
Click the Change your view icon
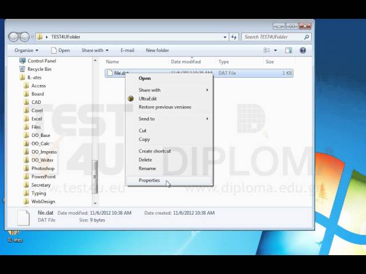pos(266,50)
